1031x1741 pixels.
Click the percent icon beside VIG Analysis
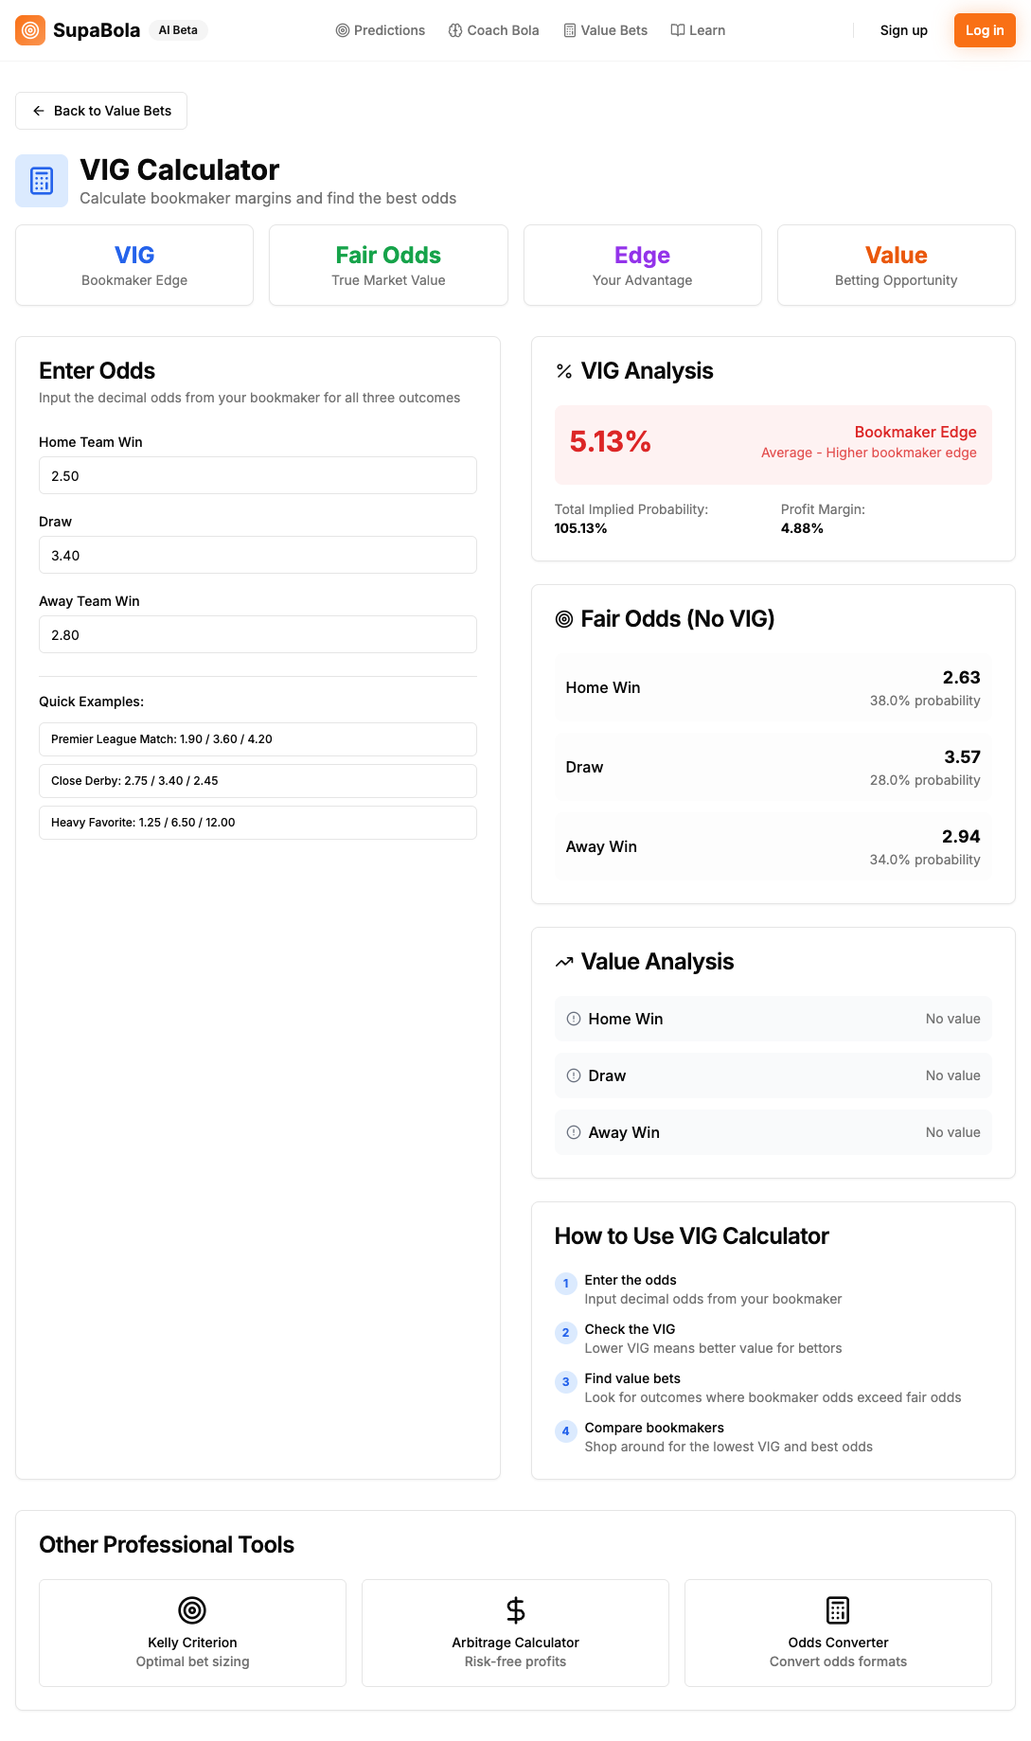coord(564,371)
